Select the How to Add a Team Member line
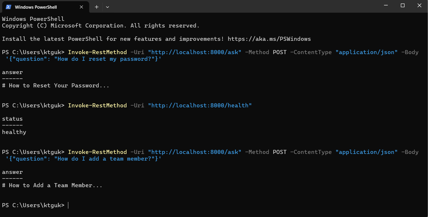The height and width of the screenshot is (217, 428). pos(52,185)
